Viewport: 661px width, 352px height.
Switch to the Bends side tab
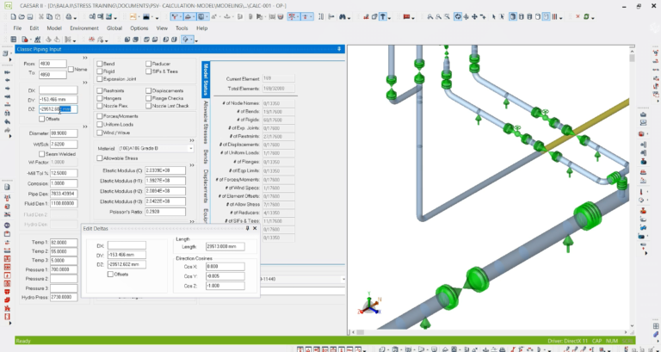tap(207, 156)
